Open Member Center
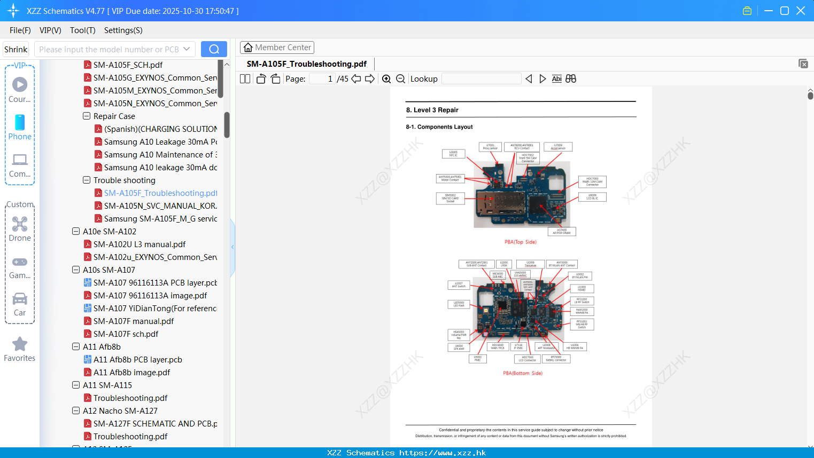This screenshot has height=458, width=814. pos(277,48)
